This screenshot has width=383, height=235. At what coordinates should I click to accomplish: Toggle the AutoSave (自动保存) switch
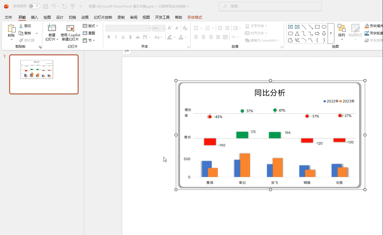point(34,6)
